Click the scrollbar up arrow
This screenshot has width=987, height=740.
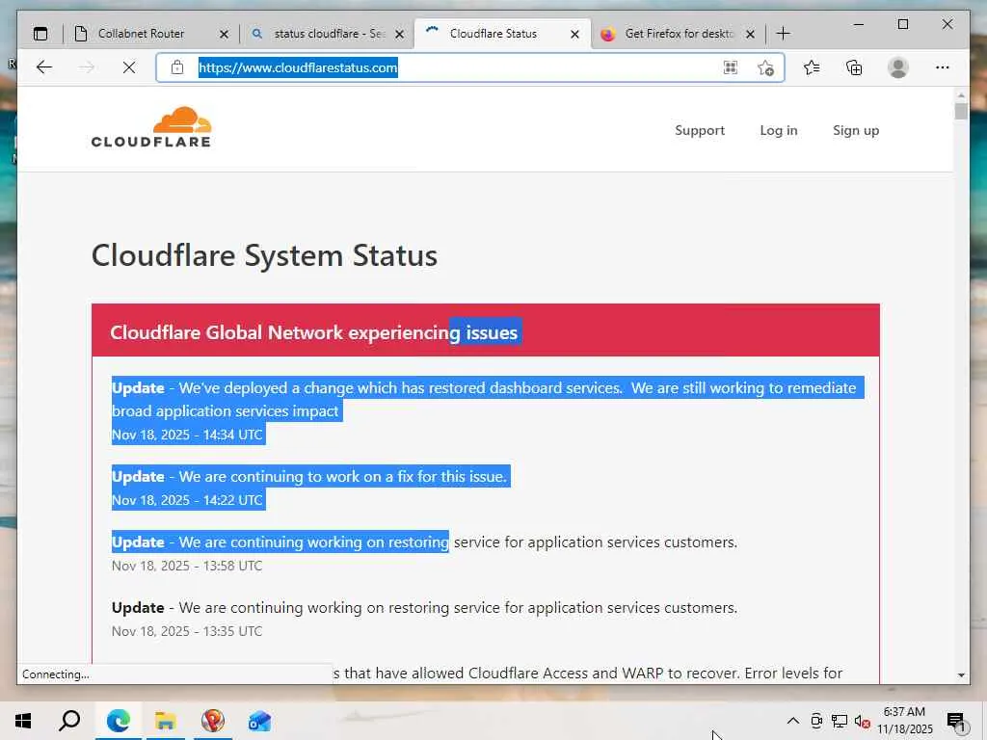pyautogui.click(x=961, y=95)
